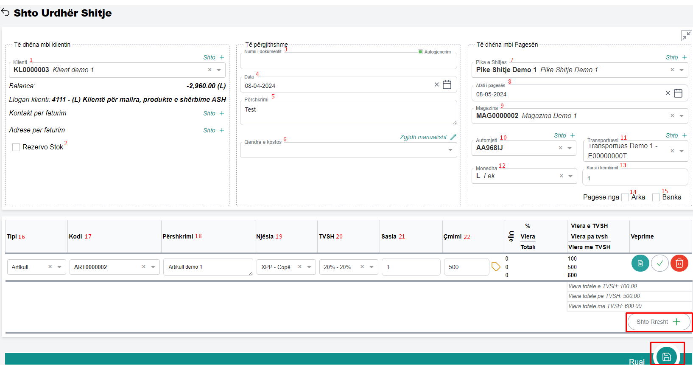Expand the Monedha currency dropdown
The image size is (693, 365).
coord(570,176)
